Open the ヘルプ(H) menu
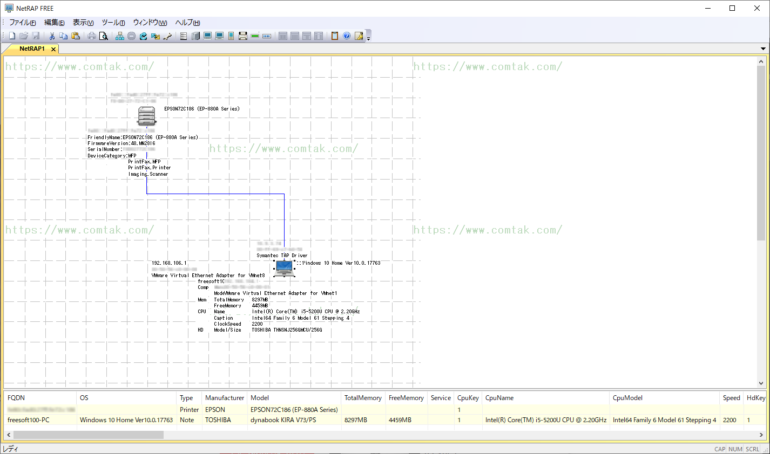 coord(188,23)
